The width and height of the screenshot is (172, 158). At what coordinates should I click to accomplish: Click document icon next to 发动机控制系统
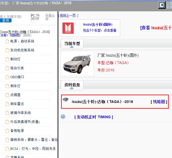tap(7, 50)
